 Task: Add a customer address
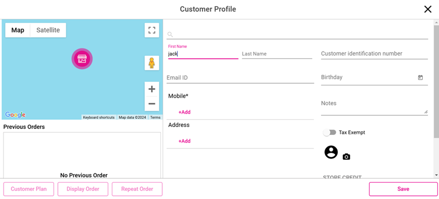pyautogui.click(x=184, y=141)
